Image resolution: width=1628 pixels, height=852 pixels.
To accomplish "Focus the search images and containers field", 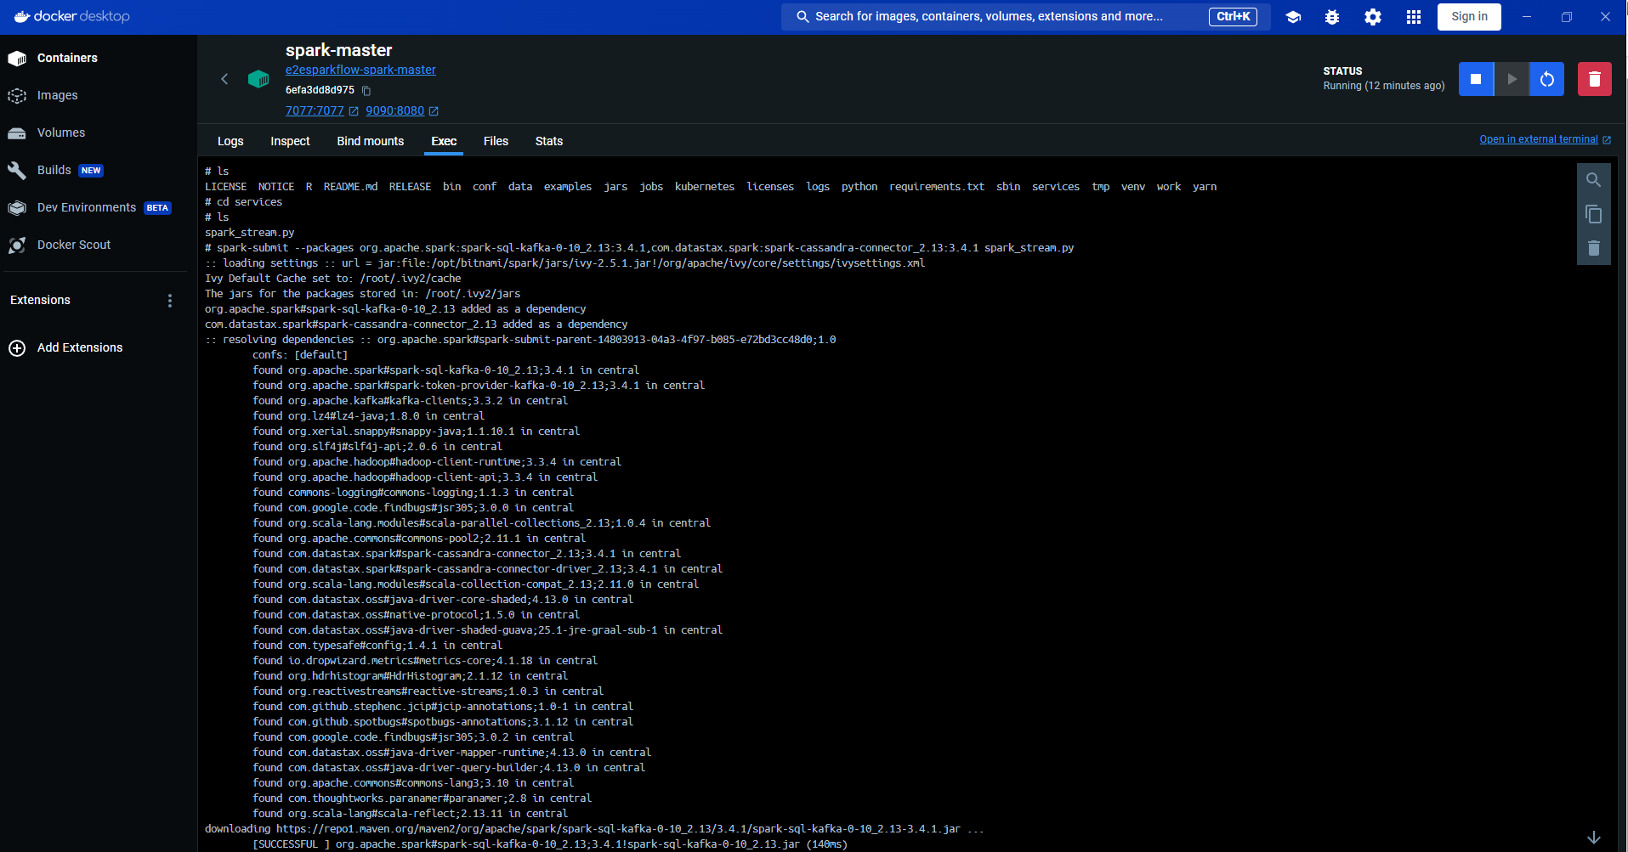I will (1025, 16).
